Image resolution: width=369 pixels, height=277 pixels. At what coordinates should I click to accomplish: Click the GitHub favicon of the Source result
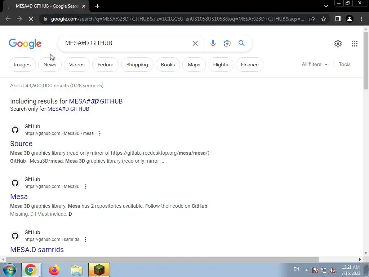15,130
